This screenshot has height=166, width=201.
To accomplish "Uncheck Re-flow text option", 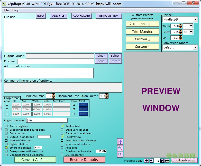I will click(x=62, y=126).
